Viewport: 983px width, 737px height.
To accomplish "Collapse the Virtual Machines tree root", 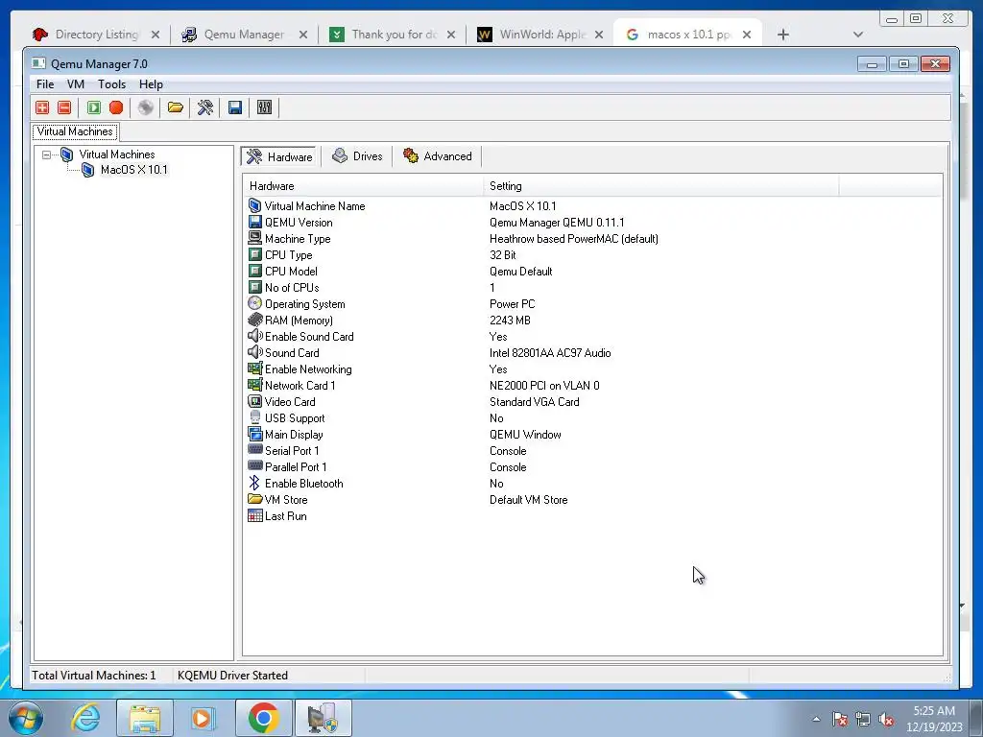I will click(46, 155).
